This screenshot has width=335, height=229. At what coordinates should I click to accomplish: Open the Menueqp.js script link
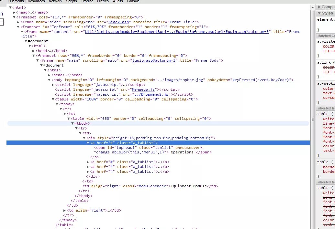coord(143,89)
